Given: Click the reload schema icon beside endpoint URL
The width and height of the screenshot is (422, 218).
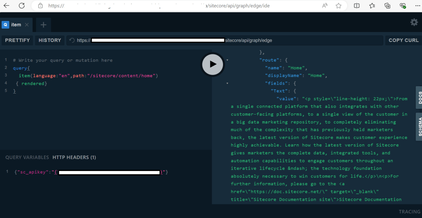Looking at the screenshot, I should tap(72, 40).
